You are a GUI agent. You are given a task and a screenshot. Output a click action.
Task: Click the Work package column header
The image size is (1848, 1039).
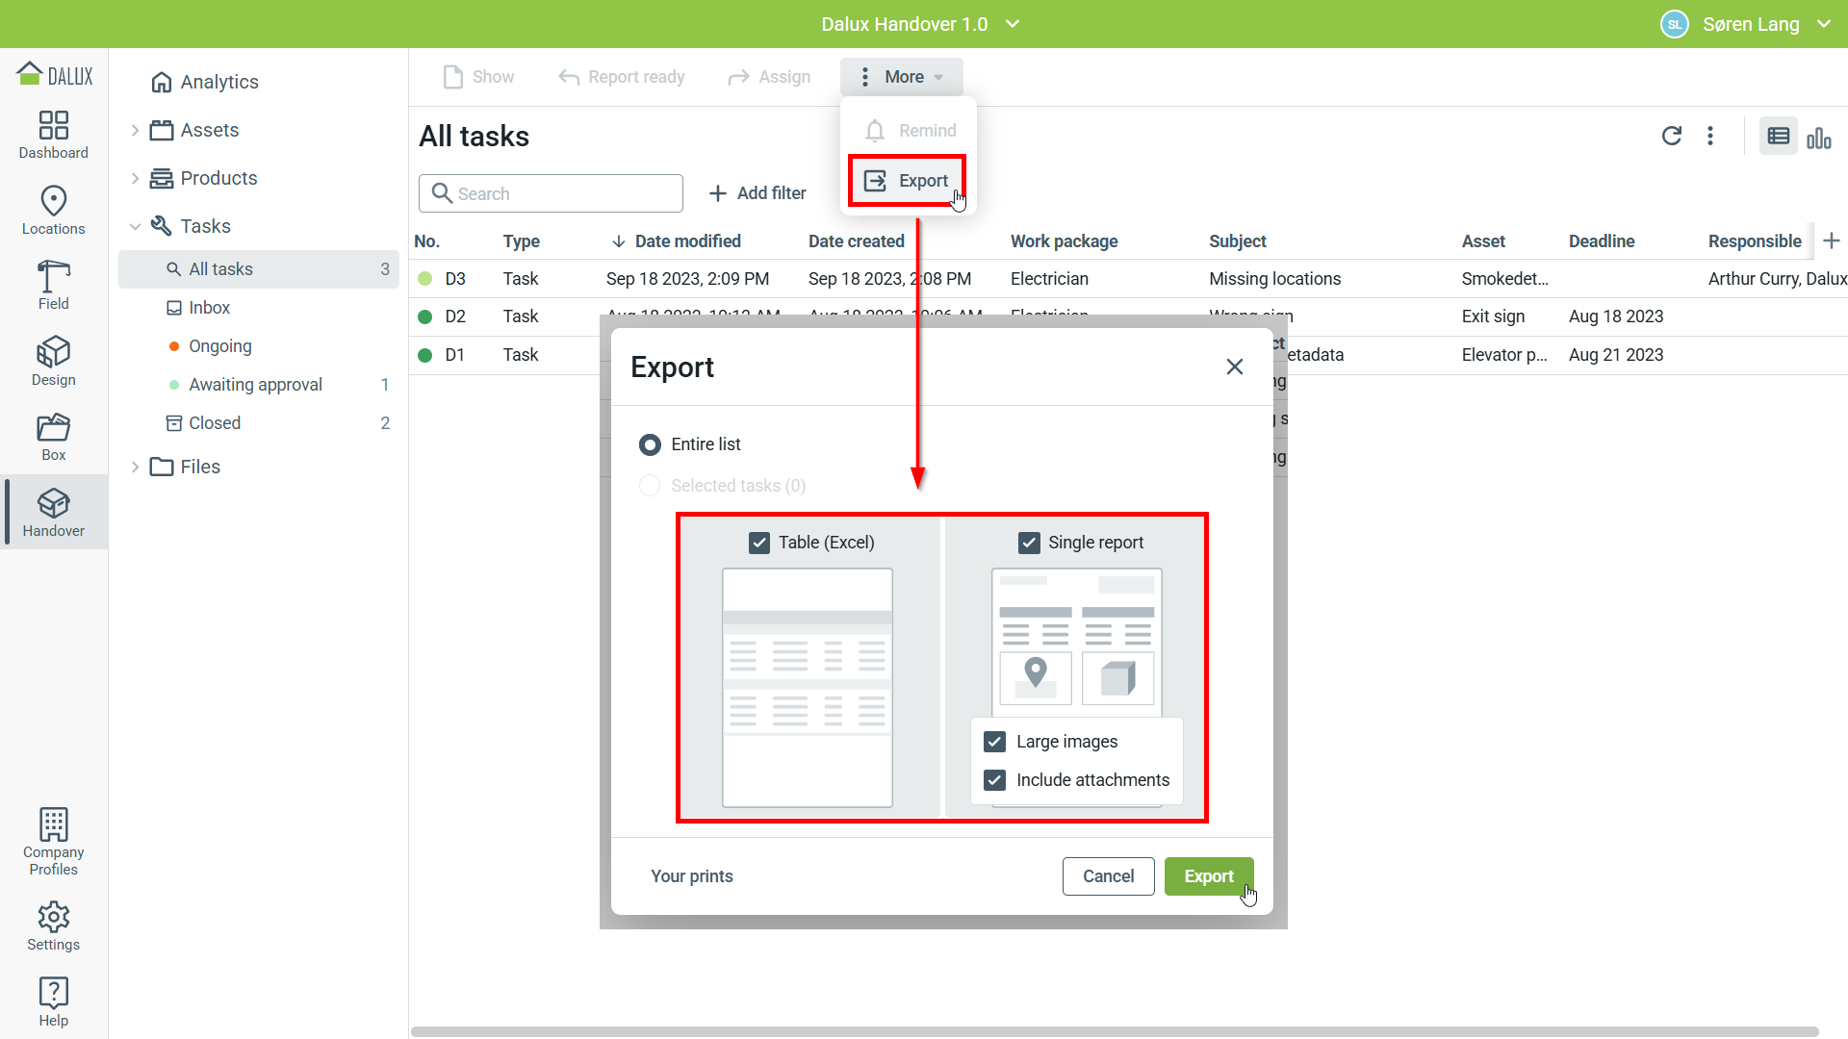(x=1065, y=241)
